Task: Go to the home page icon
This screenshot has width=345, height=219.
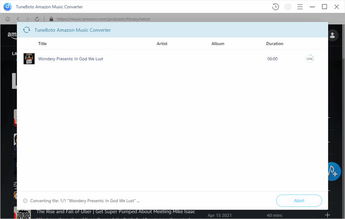Action: [x=8, y=19]
